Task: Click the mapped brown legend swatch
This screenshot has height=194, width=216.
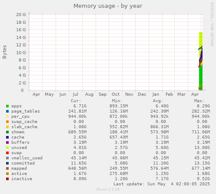Action: tap(7, 168)
